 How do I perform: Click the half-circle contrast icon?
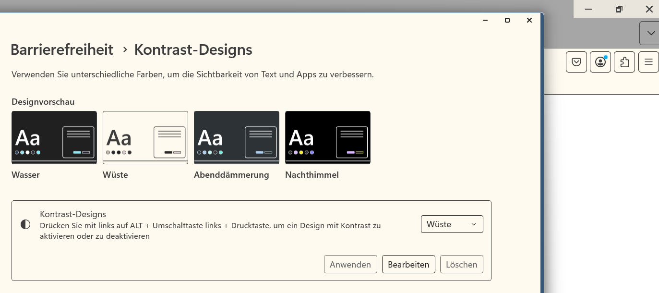coord(25,224)
